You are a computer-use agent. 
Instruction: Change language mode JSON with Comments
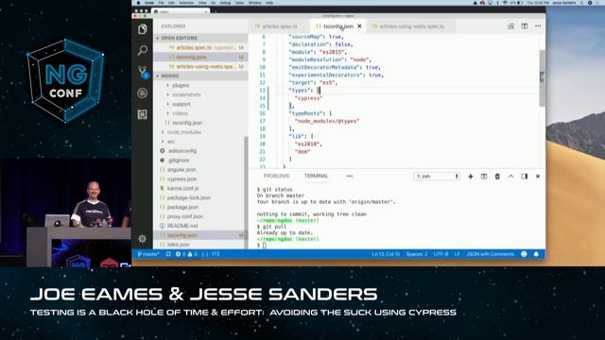(490, 254)
